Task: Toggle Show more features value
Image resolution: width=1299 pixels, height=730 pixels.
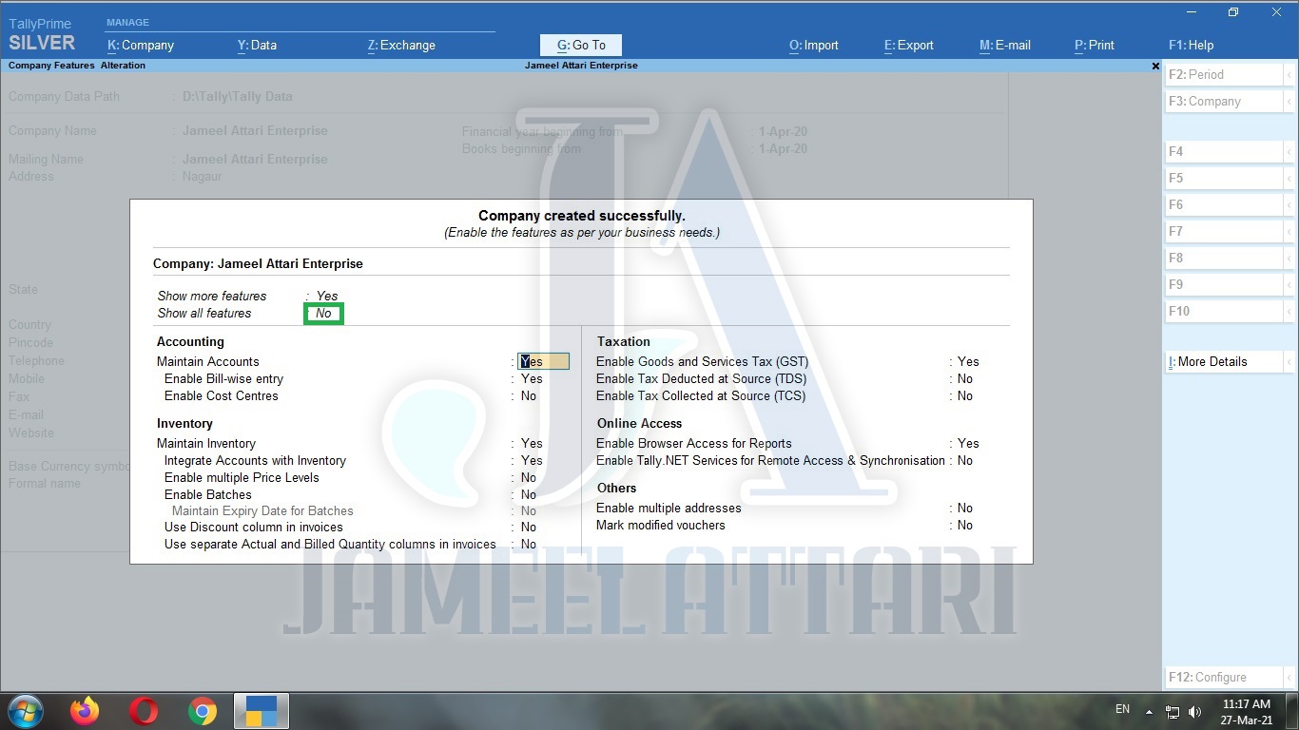Action: [327, 296]
